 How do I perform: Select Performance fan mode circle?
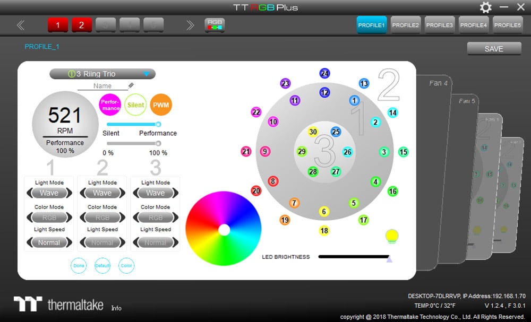click(110, 105)
